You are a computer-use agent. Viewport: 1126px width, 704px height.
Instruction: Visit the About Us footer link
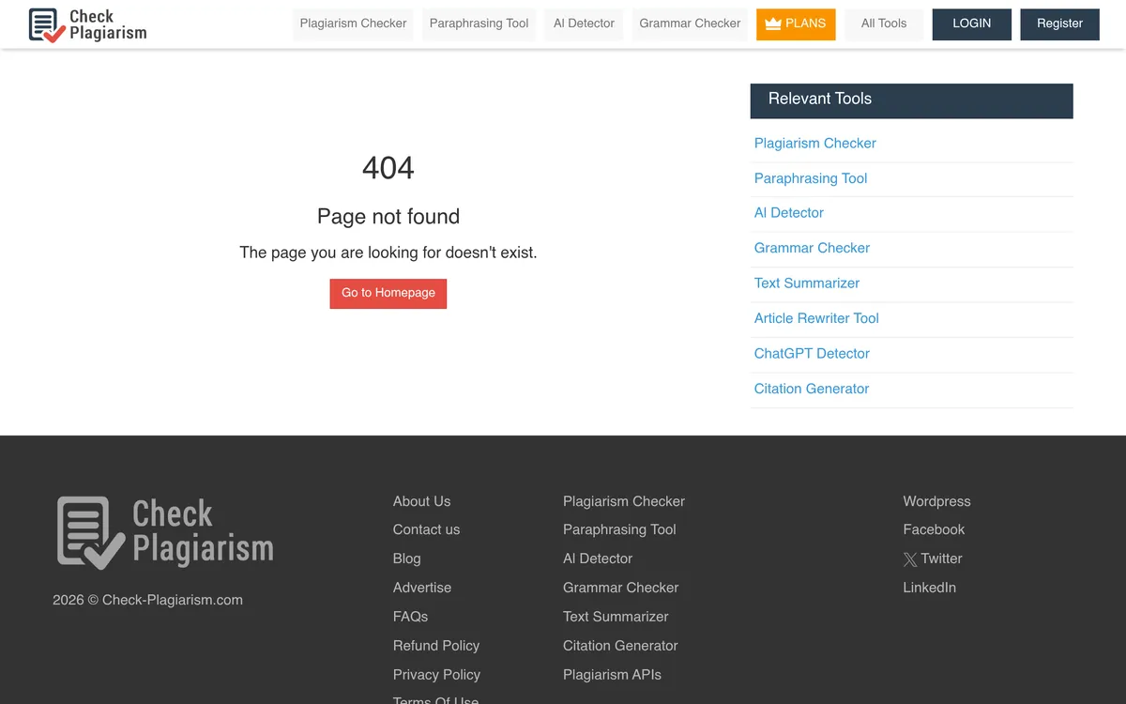click(x=421, y=501)
